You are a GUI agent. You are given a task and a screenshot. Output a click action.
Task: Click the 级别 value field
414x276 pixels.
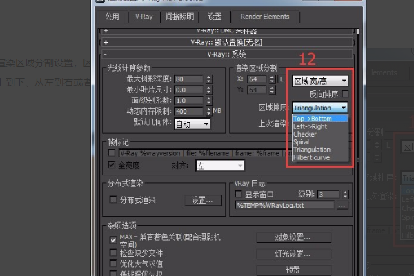[x=328, y=195]
